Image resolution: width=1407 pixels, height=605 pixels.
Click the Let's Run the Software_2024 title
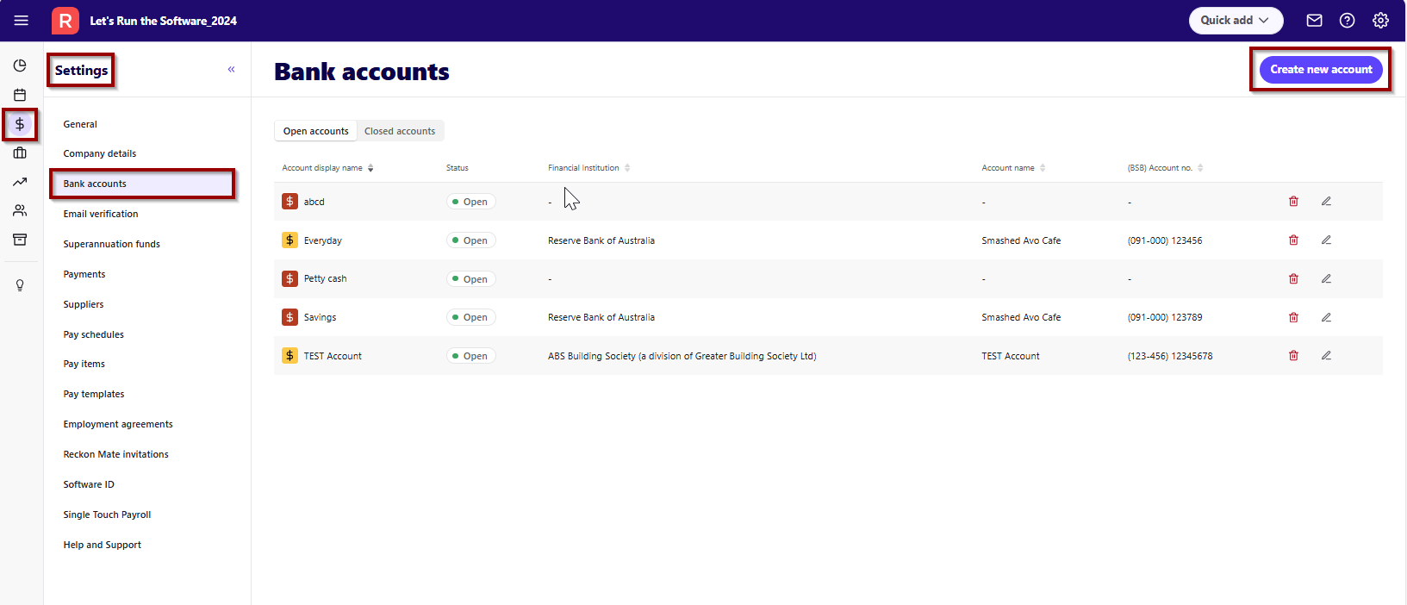[164, 21]
